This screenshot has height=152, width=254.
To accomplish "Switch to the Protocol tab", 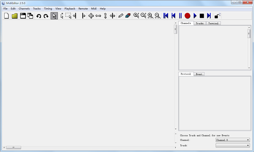I will point(186,74).
